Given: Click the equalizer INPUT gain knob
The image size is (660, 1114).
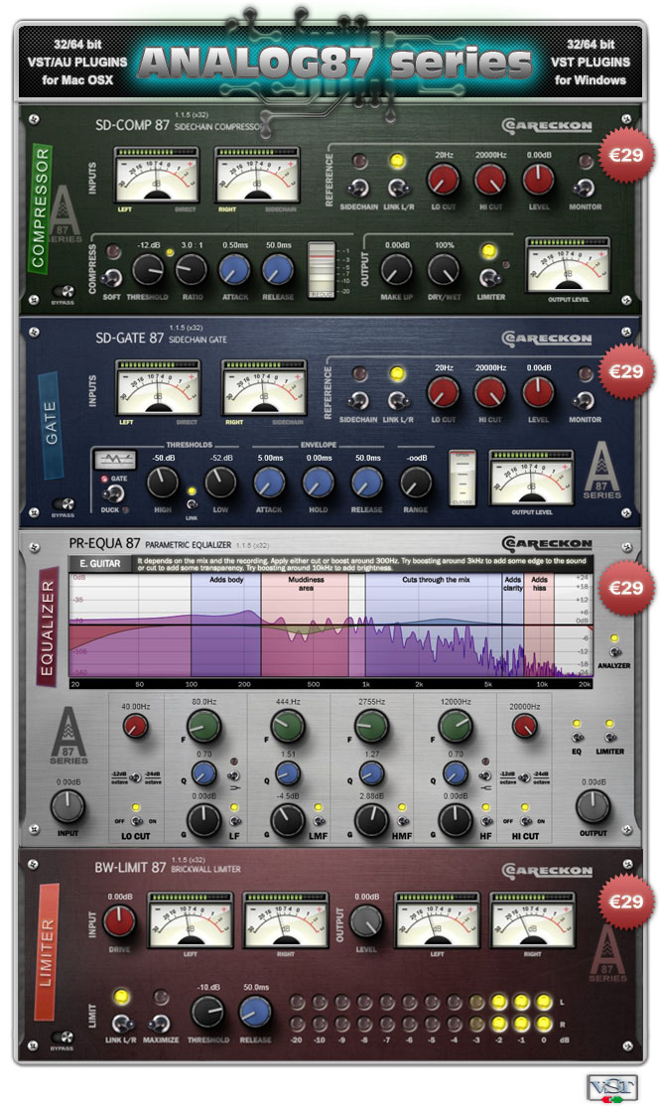Looking at the screenshot, I should (x=68, y=808).
